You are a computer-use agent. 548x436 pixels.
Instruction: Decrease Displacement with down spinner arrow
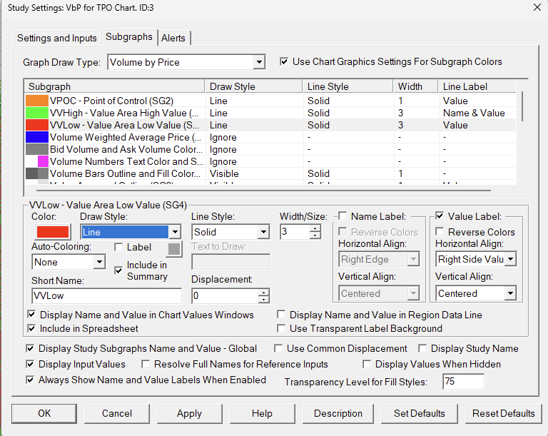tap(264, 300)
